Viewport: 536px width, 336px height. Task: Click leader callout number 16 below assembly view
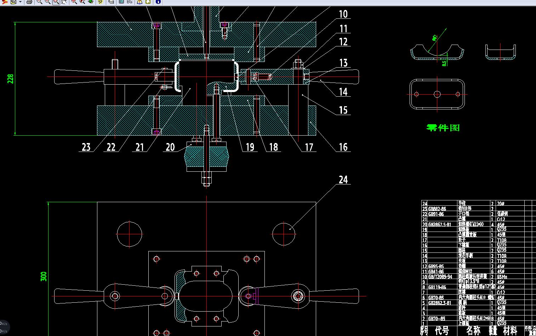pos(343,147)
